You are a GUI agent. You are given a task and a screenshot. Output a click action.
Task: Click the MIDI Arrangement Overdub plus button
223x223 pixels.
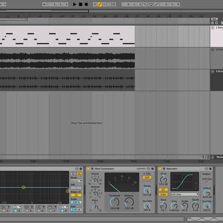[95, 4]
